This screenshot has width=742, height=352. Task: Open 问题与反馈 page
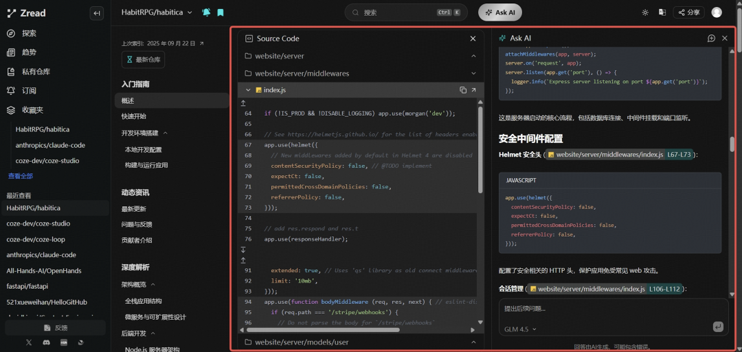point(137,225)
